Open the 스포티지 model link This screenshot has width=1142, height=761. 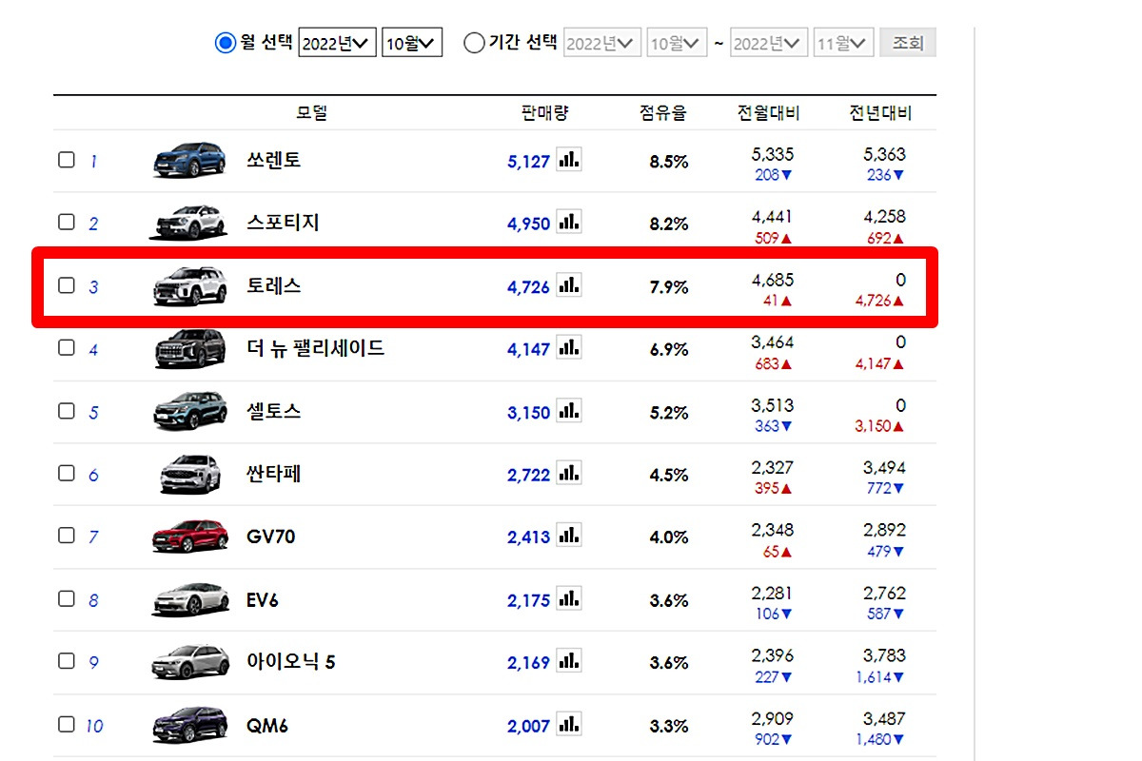[x=283, y=223]
